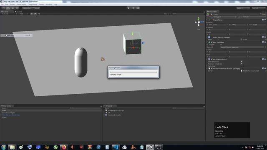Image resolution: width=267 pixels, height=150 pixels.
Task: Select the Inspector tab
Action: [213, 12]
